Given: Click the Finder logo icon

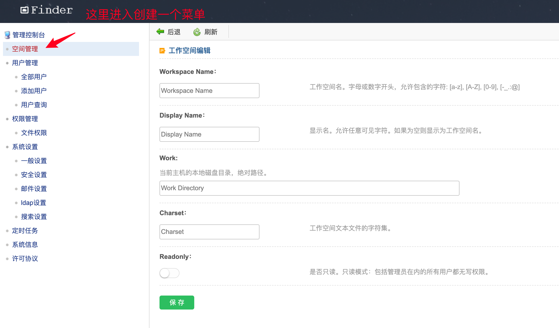Looking at the screenshot, I should coord(24,10).
